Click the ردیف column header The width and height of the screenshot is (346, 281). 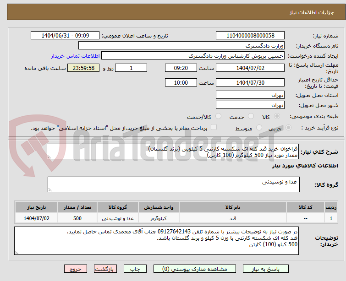tap(331, 207)
